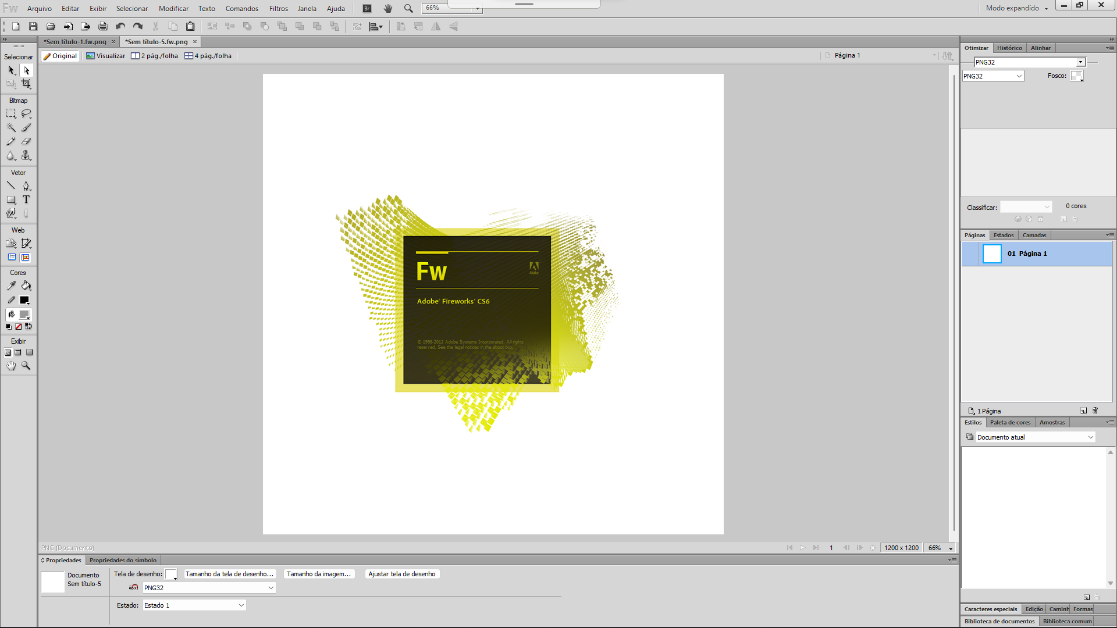Open the Estado 1 dropdown

click(194, 605)
